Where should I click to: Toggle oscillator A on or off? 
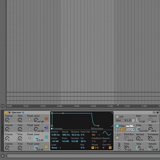pyautogui.click(x=46, y=146)
